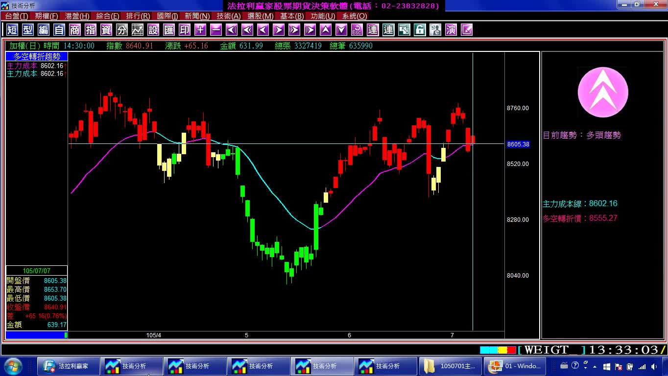
Task: Toggle the padlock icon in toolbar
Action: pyautogui.click(x=420, y=30)
